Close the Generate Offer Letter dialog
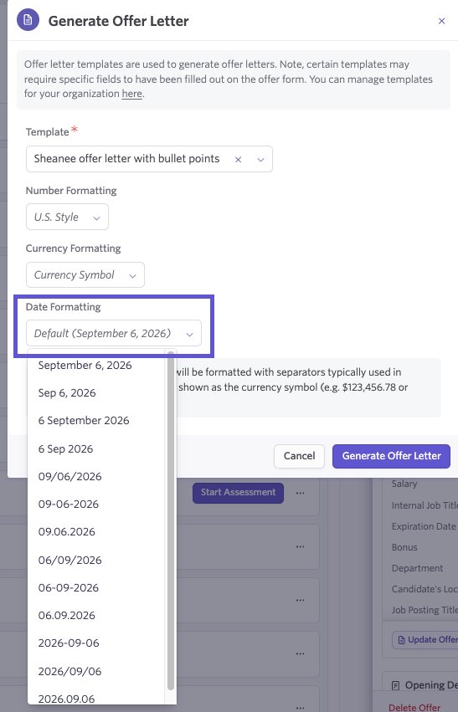This screenshot has height=712, width=458. click(441, 21)
